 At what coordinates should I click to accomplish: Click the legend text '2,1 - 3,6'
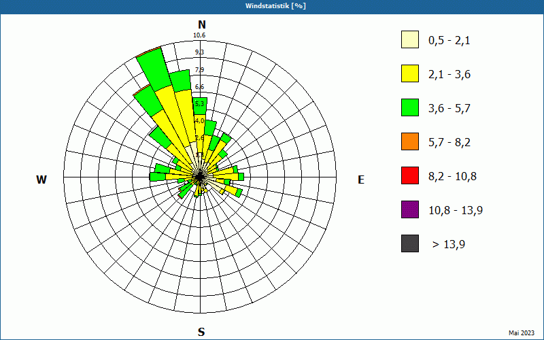tap(449, 75)
